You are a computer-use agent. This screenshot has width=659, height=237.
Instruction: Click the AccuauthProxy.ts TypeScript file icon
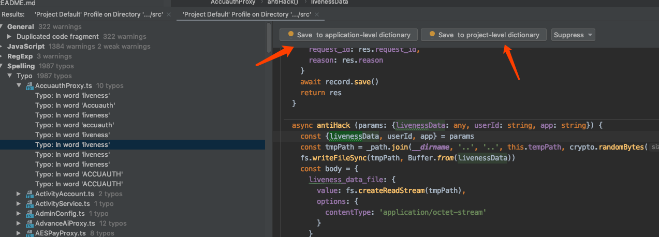point(30,86)
